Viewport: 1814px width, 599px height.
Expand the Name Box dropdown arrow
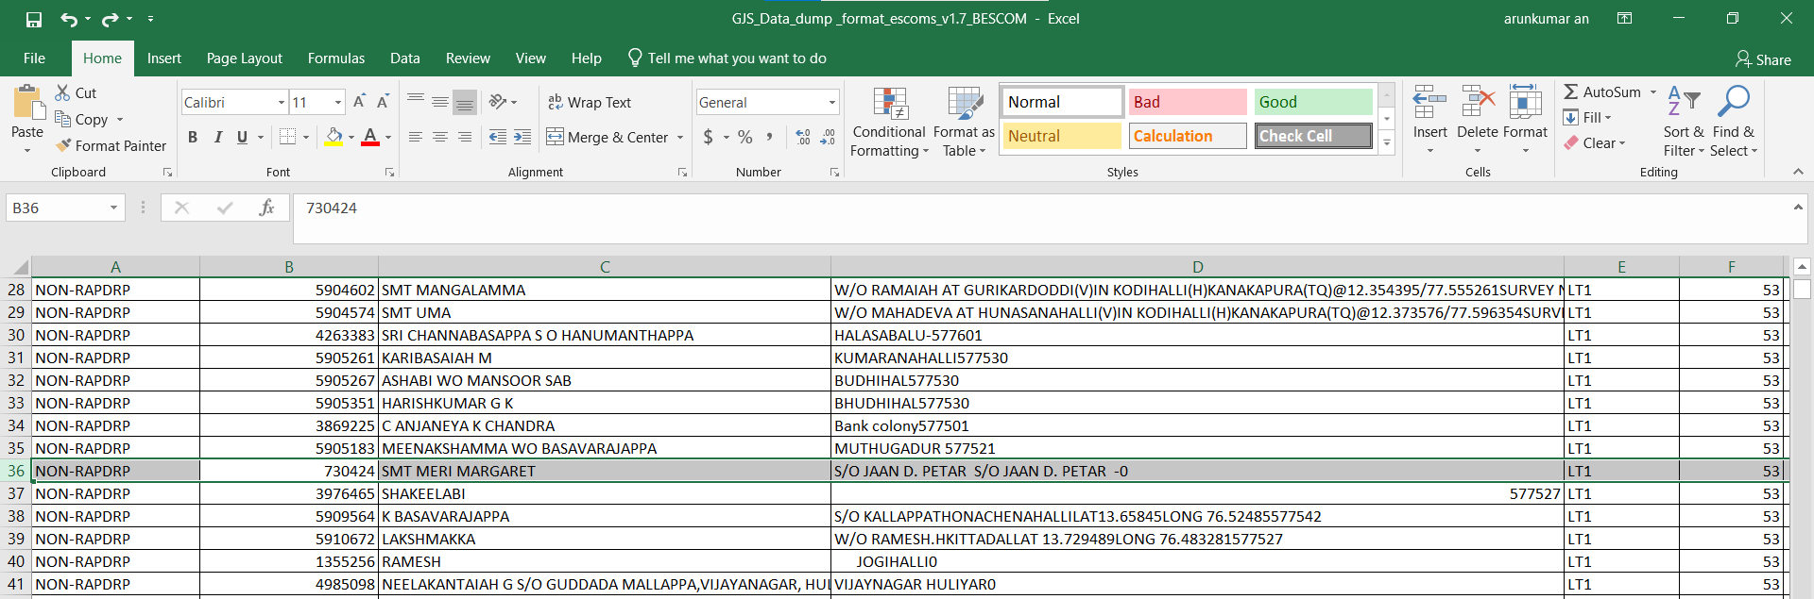[113, 208]
